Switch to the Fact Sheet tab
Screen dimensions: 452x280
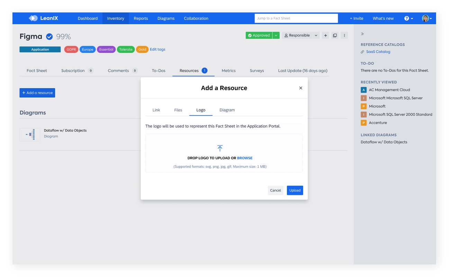[x=37, y=71]
